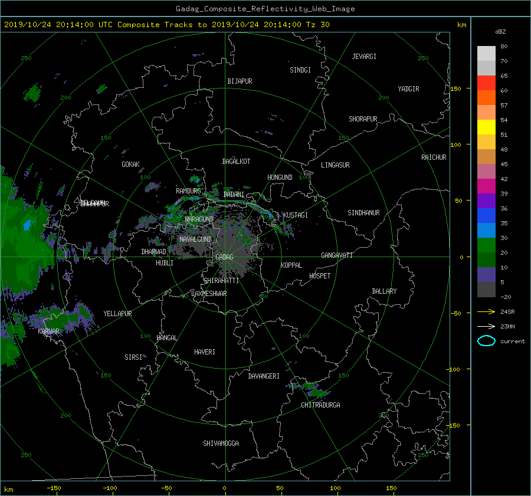Click the BAGALKOT city label

236,162
